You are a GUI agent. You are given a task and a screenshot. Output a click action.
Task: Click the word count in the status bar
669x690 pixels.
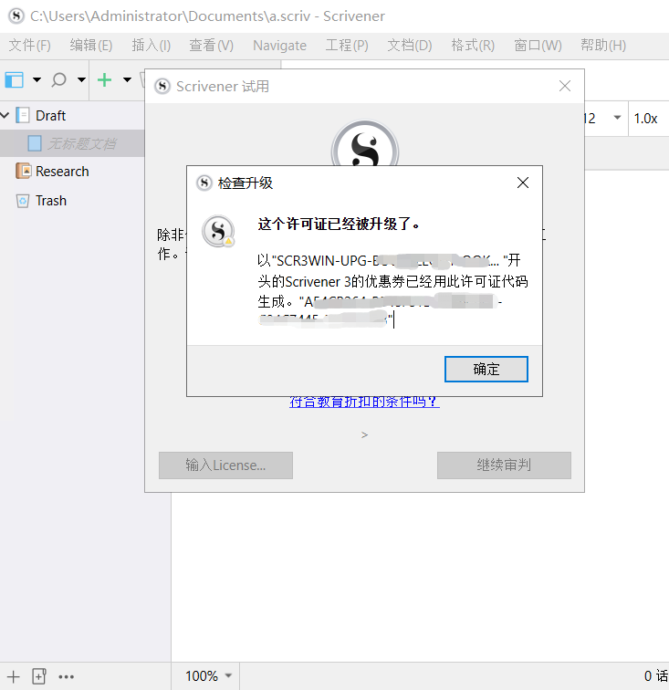click(x=656, y=676)
